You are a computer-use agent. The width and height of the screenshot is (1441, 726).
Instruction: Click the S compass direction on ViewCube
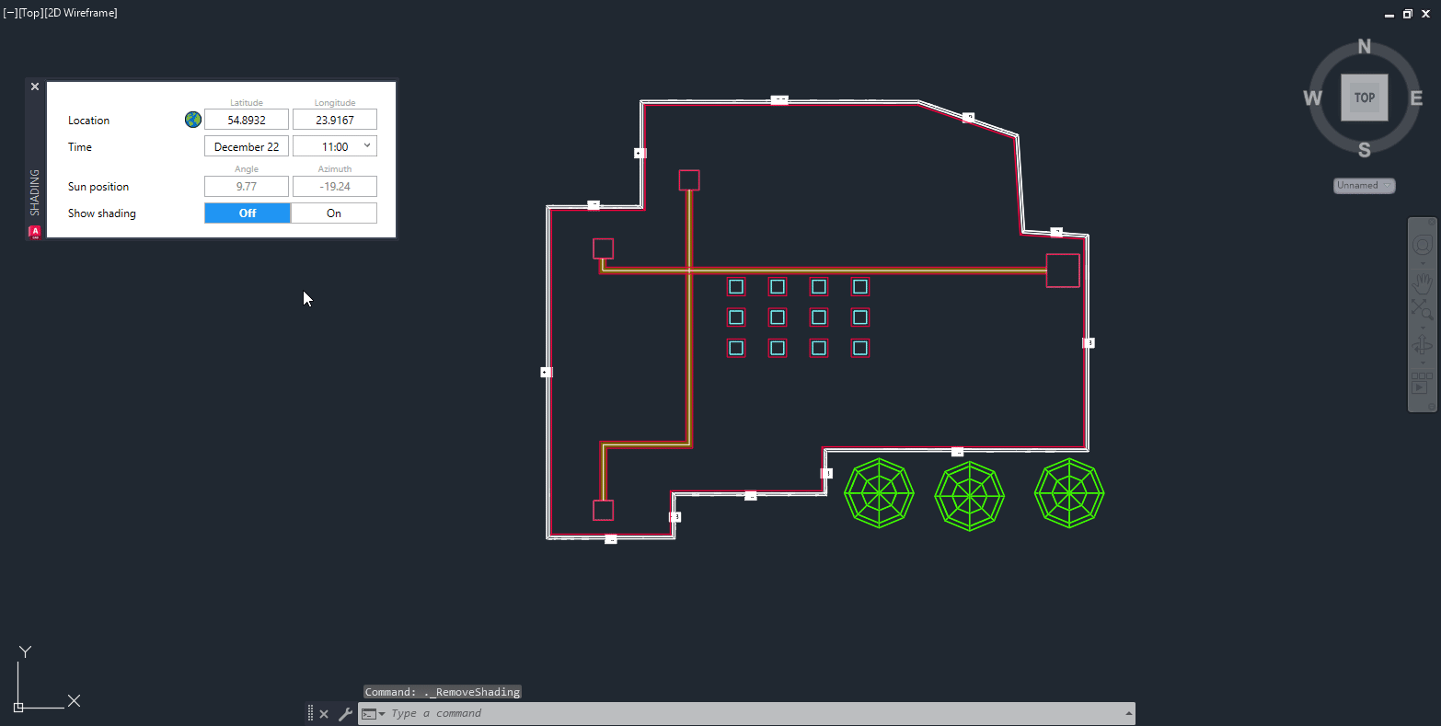(x=1365, y=150)
